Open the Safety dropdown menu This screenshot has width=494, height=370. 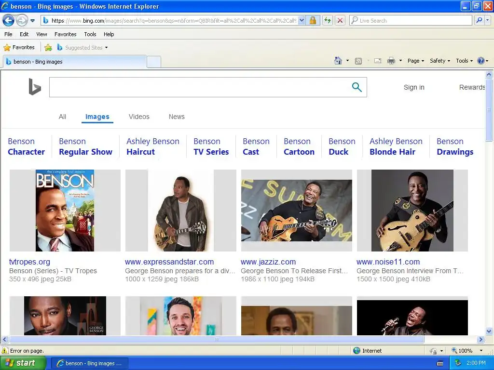(440, 61)
